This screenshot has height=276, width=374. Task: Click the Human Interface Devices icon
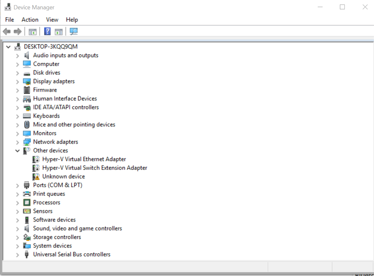pyautogui.click(x=27, y=99)
